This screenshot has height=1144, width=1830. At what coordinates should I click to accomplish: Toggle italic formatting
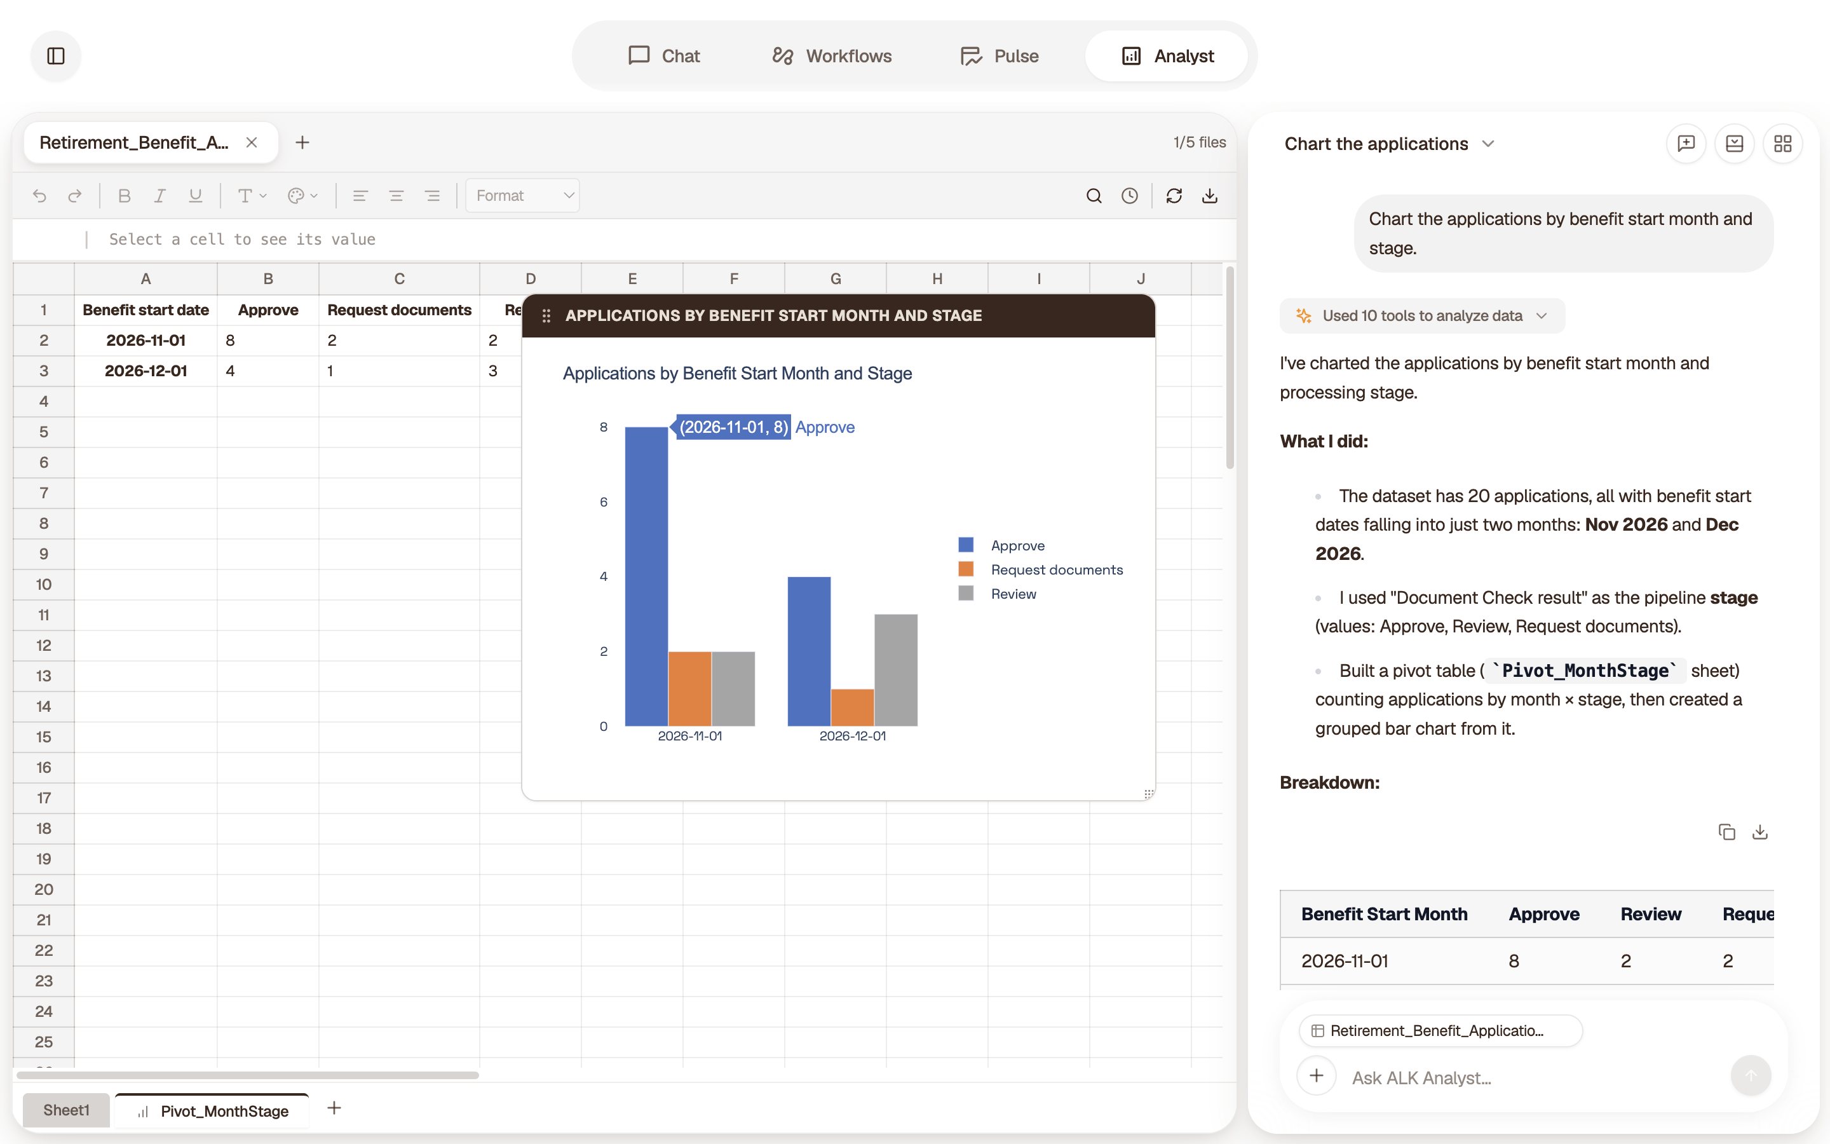coord(159,196)
